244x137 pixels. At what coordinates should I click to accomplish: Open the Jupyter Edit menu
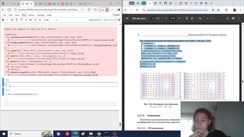tap(10, 15)
